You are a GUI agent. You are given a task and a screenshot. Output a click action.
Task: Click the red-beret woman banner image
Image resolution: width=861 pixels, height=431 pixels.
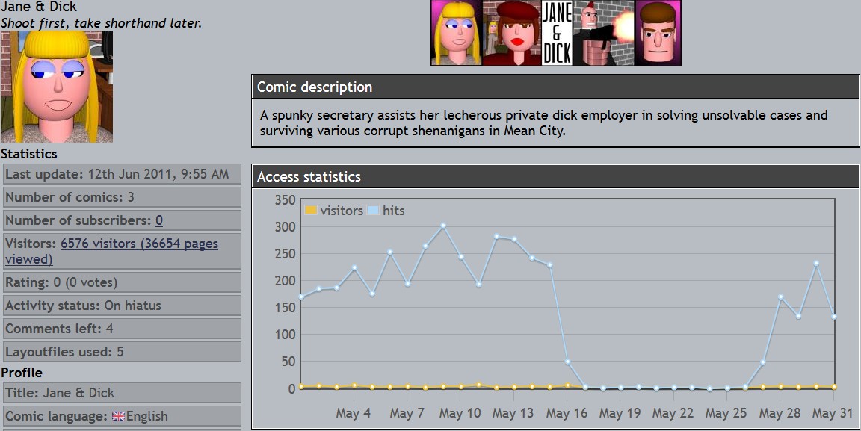coord(512,33)
